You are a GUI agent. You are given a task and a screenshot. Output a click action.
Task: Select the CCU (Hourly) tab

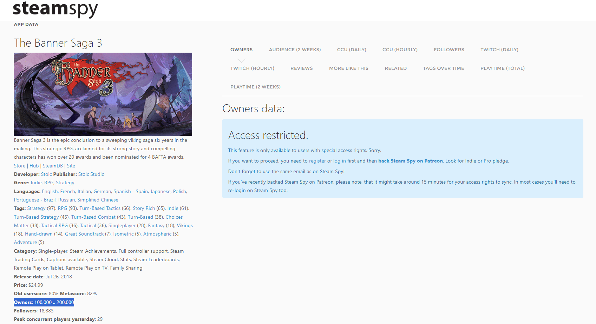coord(400,50)
